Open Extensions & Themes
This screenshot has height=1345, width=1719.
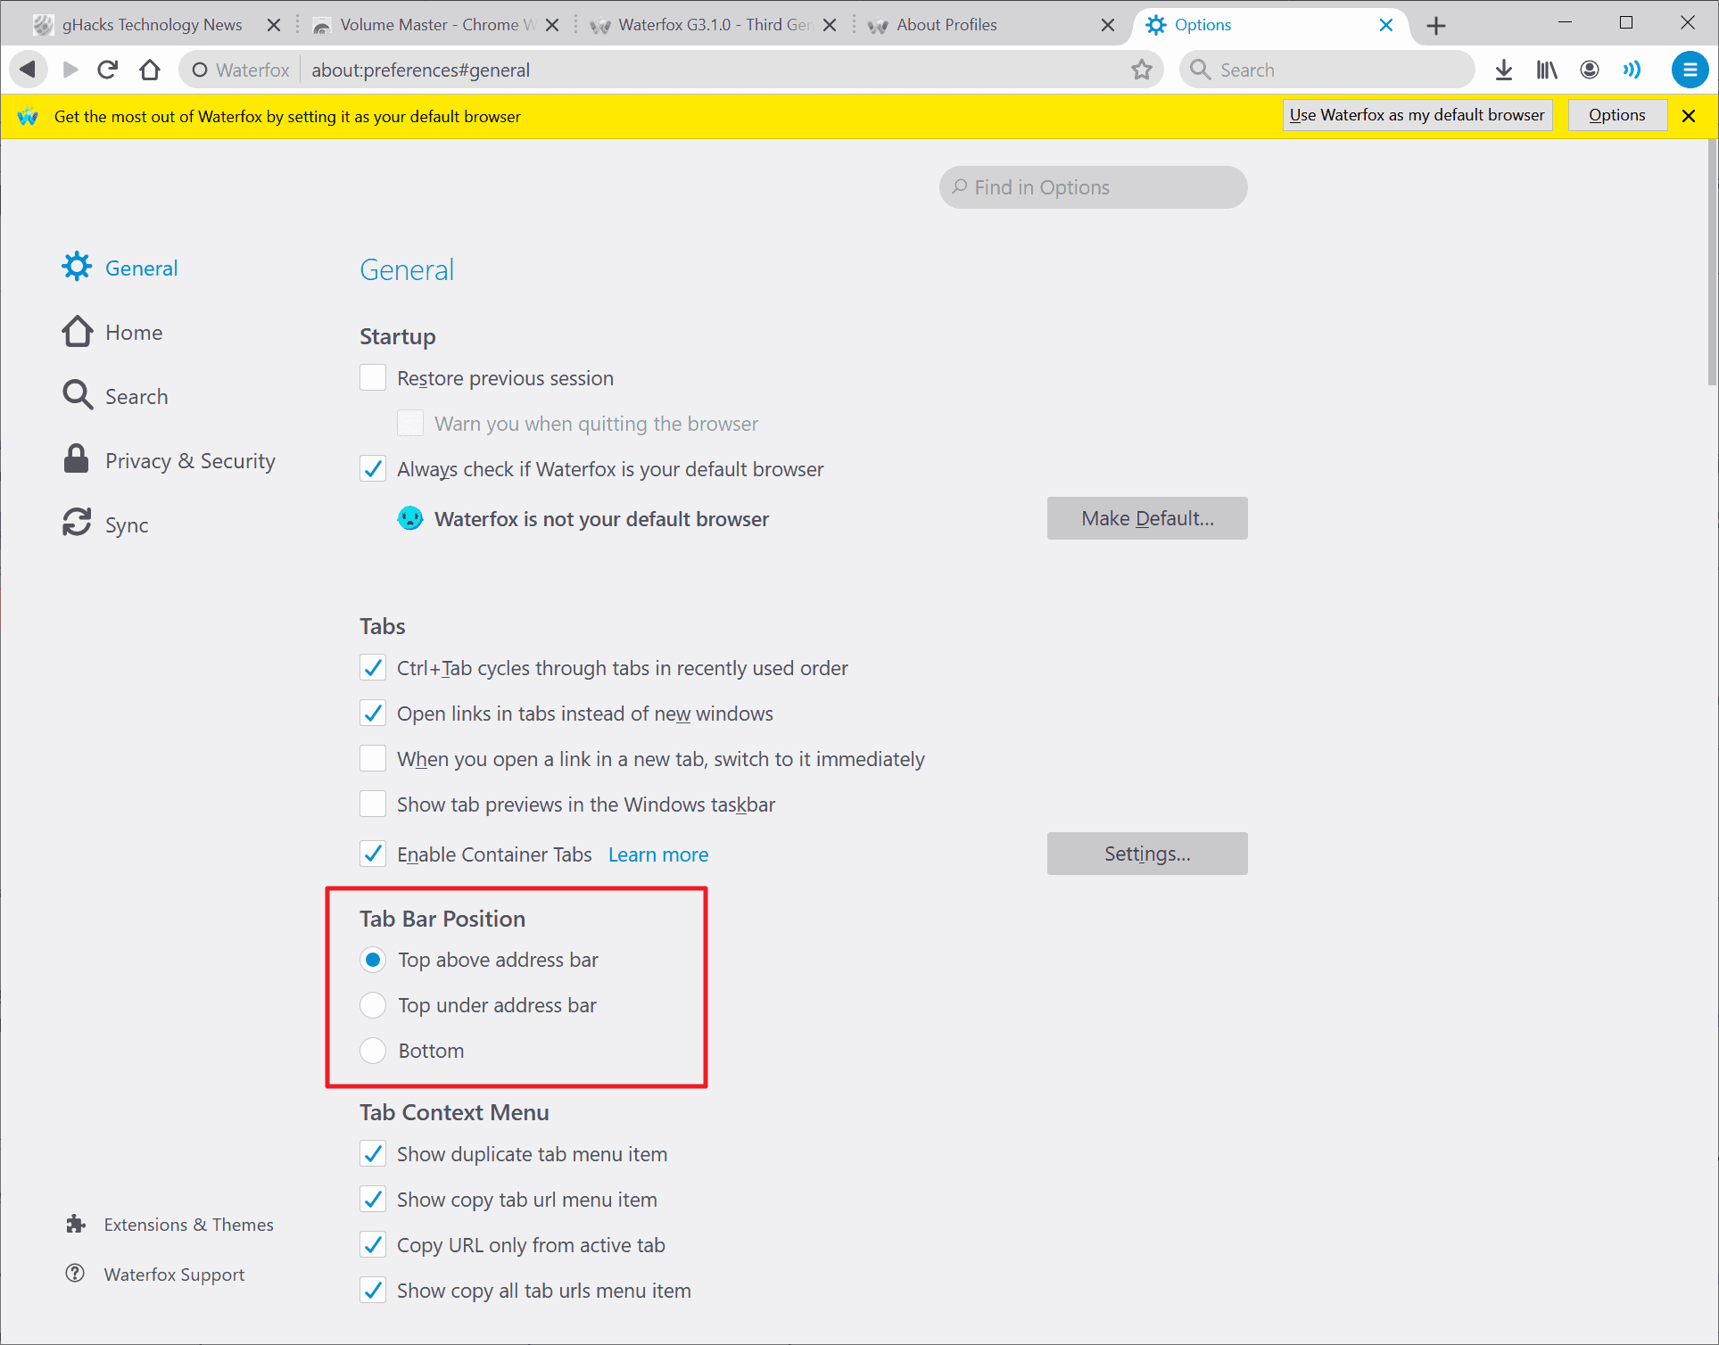coord(188,1224)
